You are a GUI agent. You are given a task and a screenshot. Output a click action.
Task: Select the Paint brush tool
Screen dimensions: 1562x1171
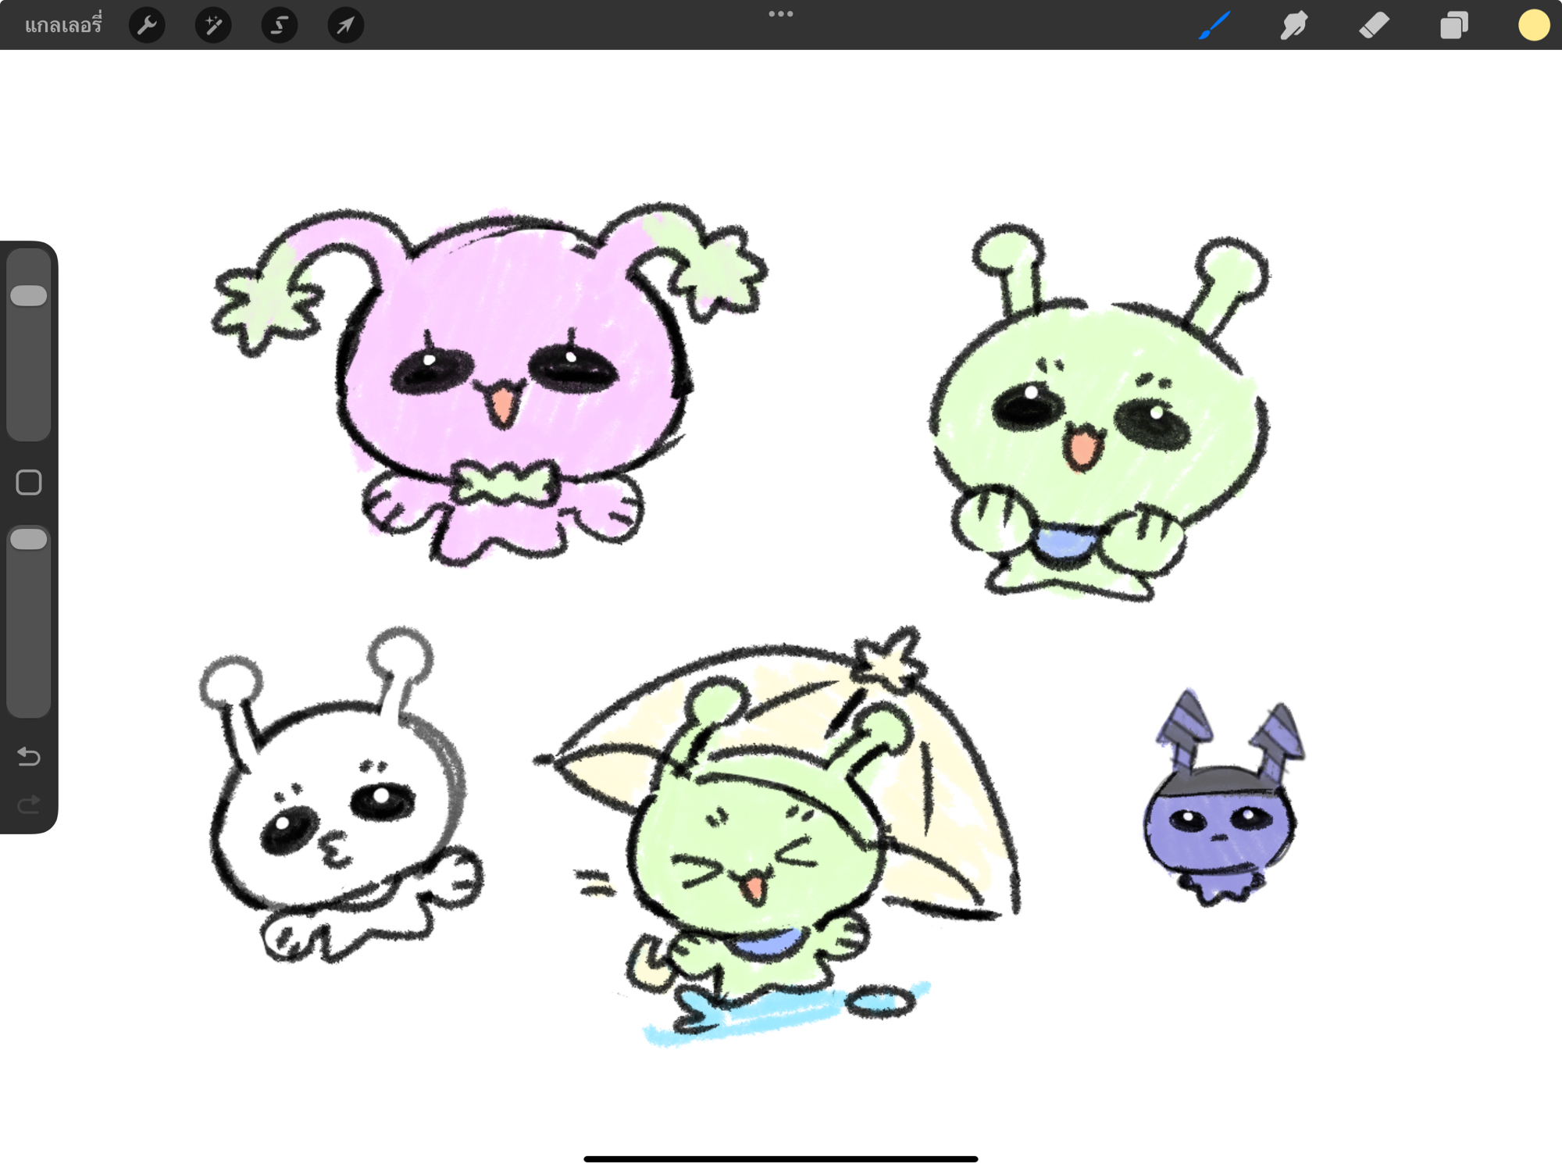(x=1214, y=26)
